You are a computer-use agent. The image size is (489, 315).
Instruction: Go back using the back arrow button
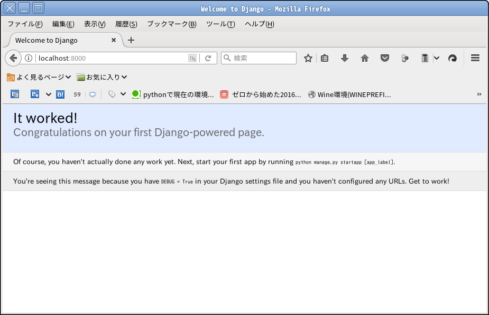pos(13,58)
